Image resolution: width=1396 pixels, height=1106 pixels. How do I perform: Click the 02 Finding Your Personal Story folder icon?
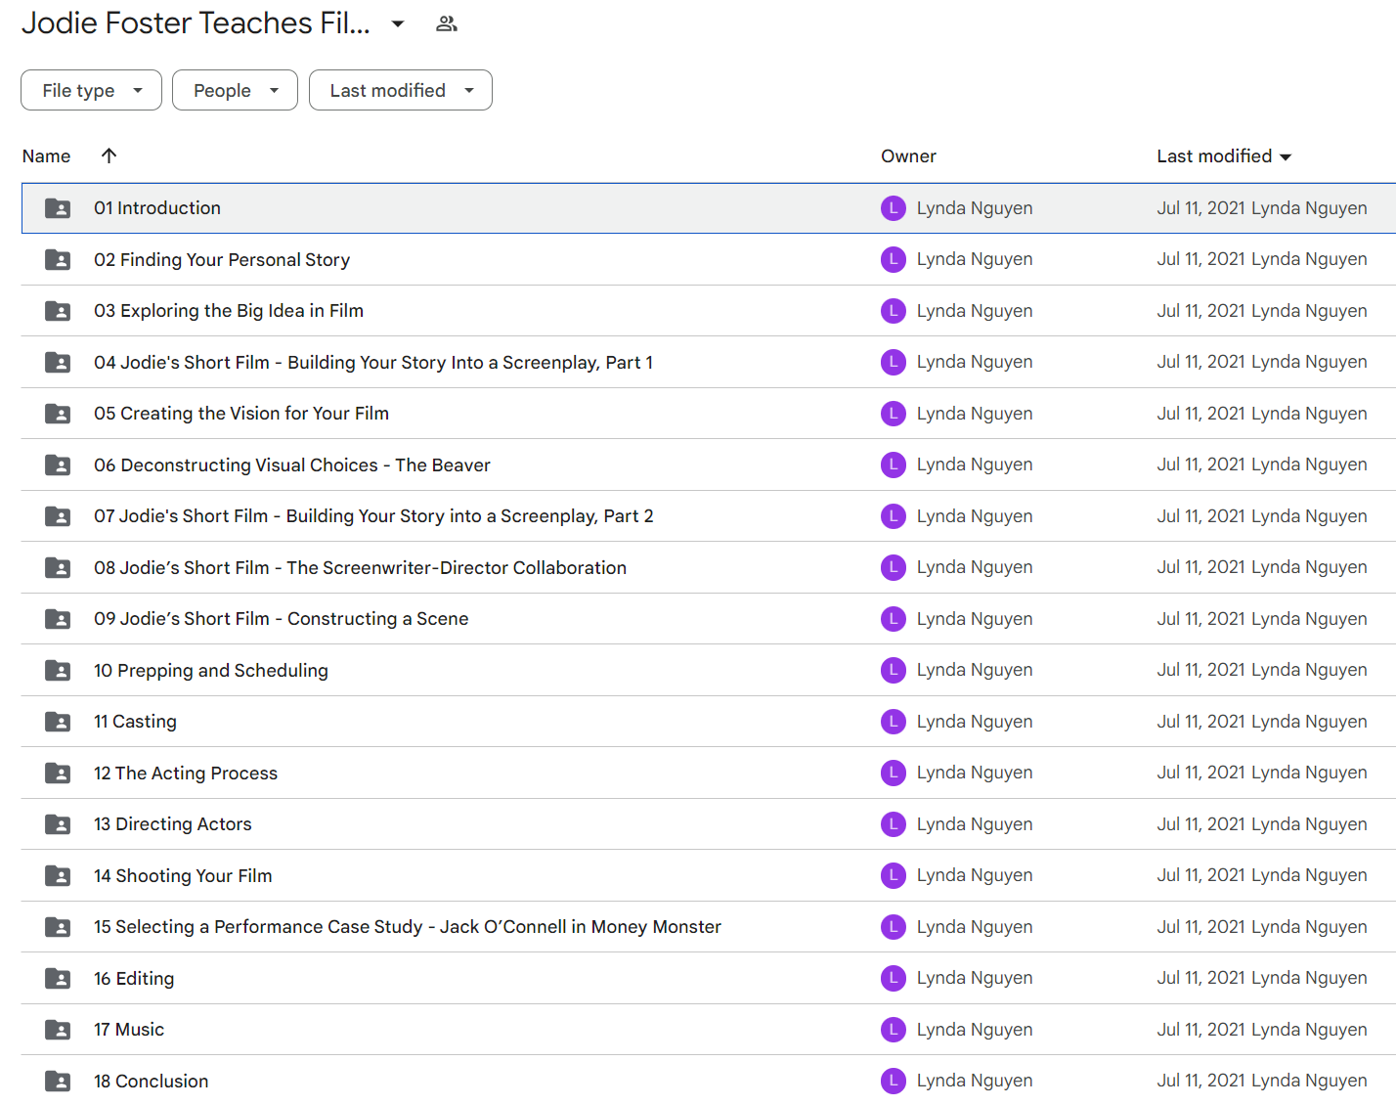[x=58, y=259]
